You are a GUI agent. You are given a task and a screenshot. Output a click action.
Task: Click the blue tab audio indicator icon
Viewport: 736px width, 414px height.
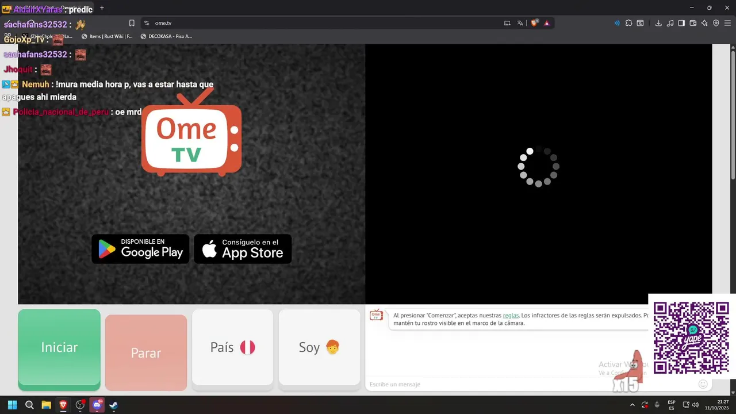tap(617, 23)
